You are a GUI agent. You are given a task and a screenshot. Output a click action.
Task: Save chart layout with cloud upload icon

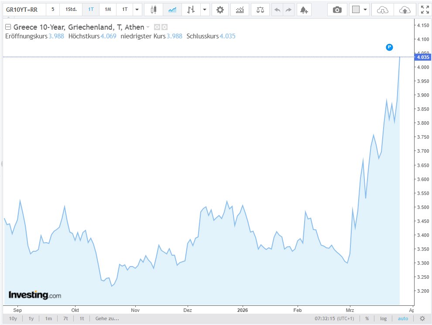pos(405,10)
